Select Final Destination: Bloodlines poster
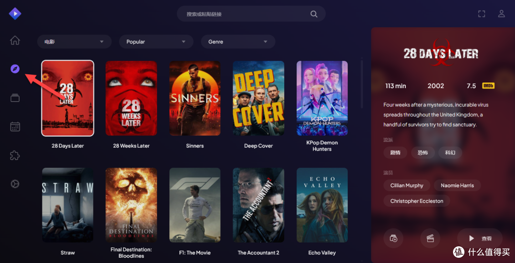The width and height of the screenshot is (515, 263). pos(131,205)
